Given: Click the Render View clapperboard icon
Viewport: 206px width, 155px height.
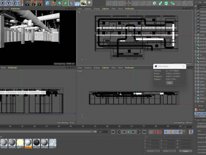Looking at the screenshot, I should (27, 3).
